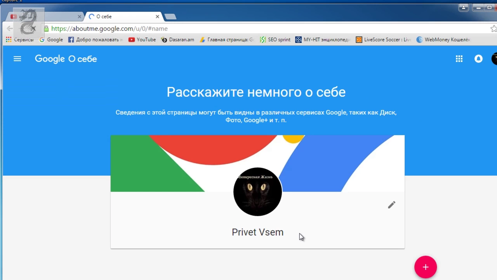Open the Google apps grid

pyautogui.click(x=459, y=59)
